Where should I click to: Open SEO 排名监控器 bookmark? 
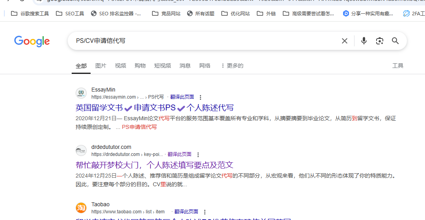point(116,13)
